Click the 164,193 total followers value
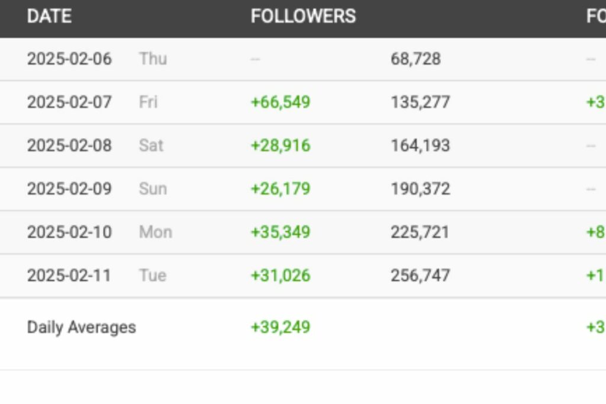The height and width of the screenshot is (404, 606). point(420,146)
